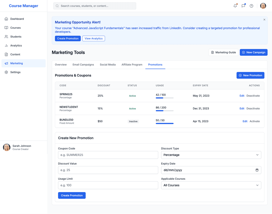Open the Applicable Courses dropdown

[211, 185]
